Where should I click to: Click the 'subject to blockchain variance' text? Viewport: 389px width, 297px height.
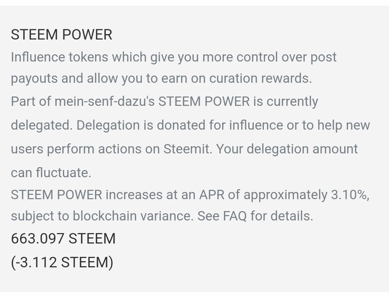pyautogui.click(x=102, y=216)
